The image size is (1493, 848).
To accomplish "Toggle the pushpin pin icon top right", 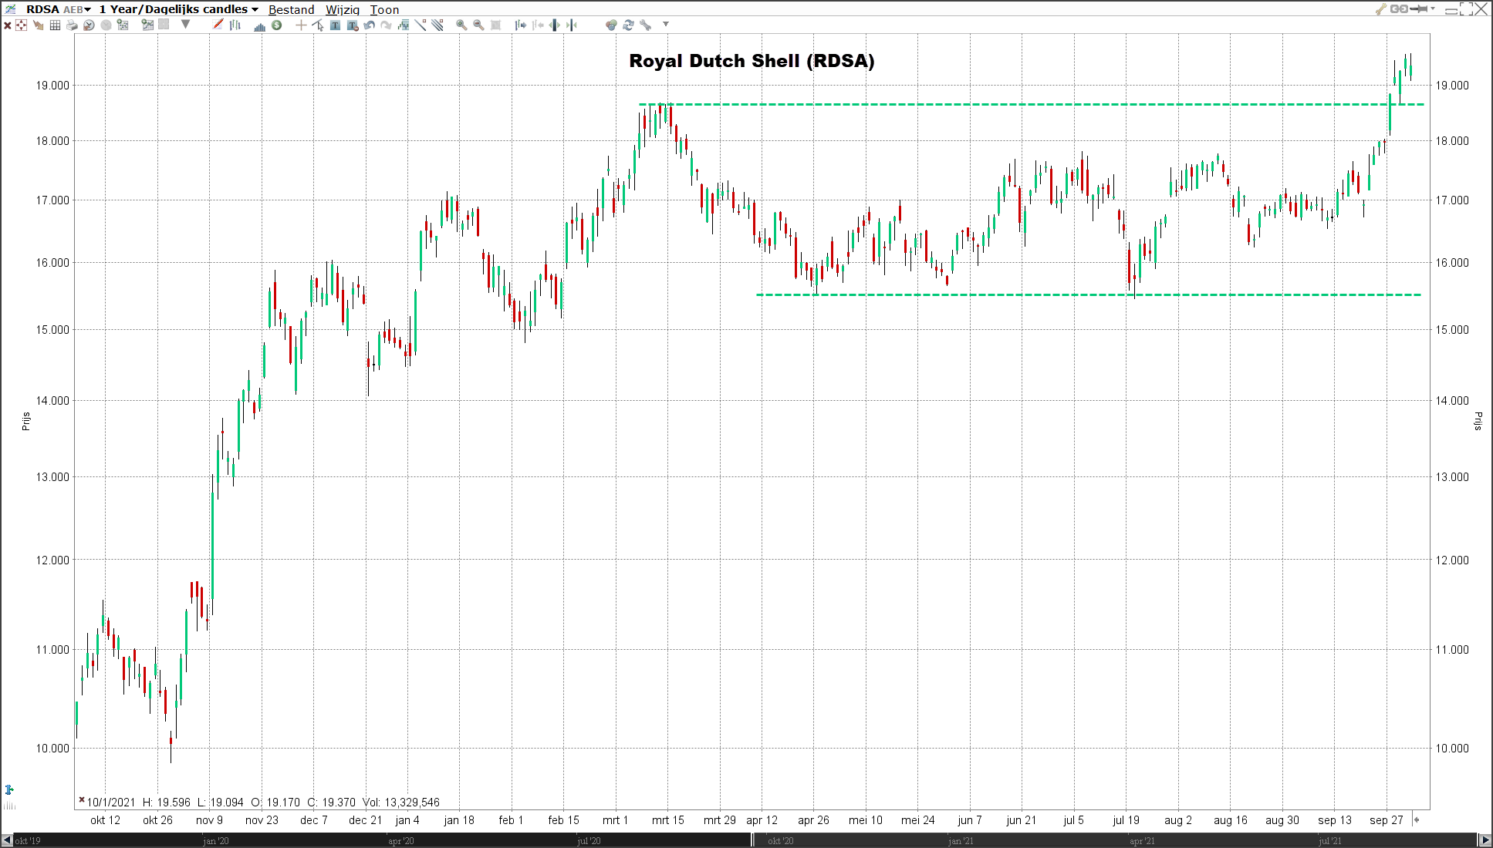I will coord(1419,9).
